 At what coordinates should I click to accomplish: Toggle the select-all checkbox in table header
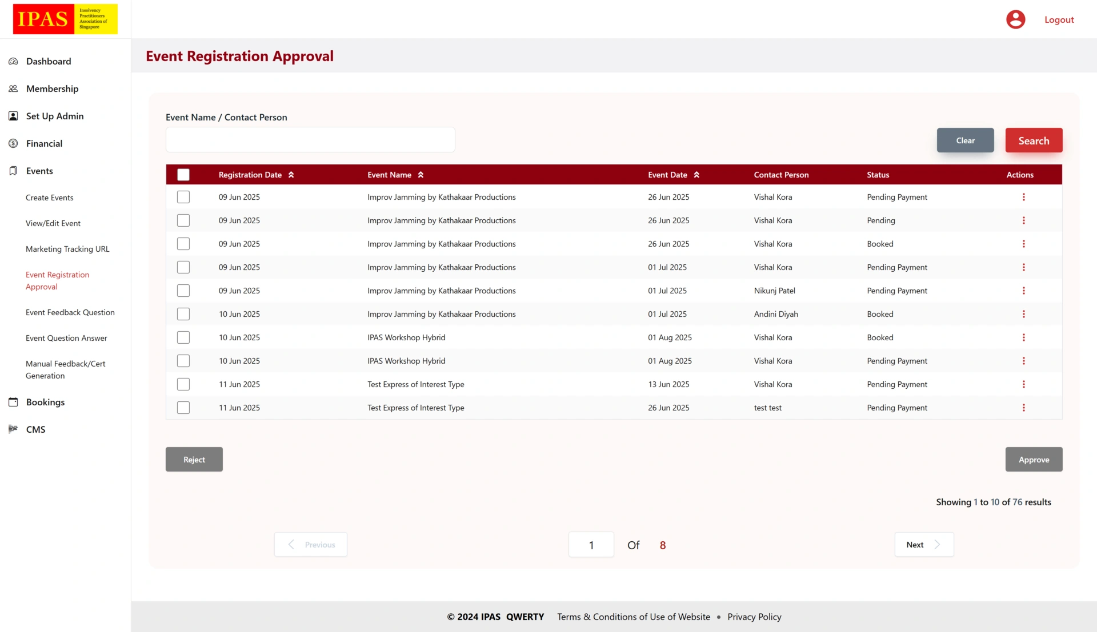pyautogui.click(x=183, y=175)
